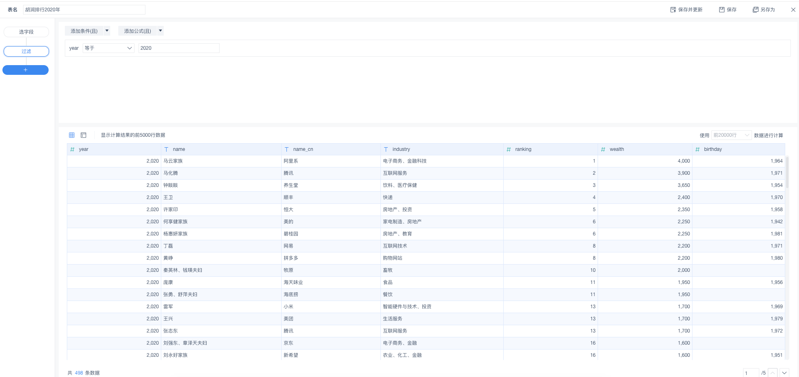Click the filter value field containing 2020
This screenshot has width=799, height=377.
coord(179,48)
